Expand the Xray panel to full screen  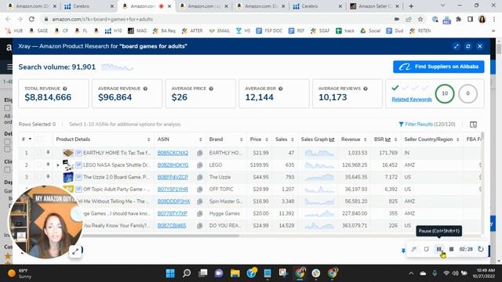coord(457,46)
